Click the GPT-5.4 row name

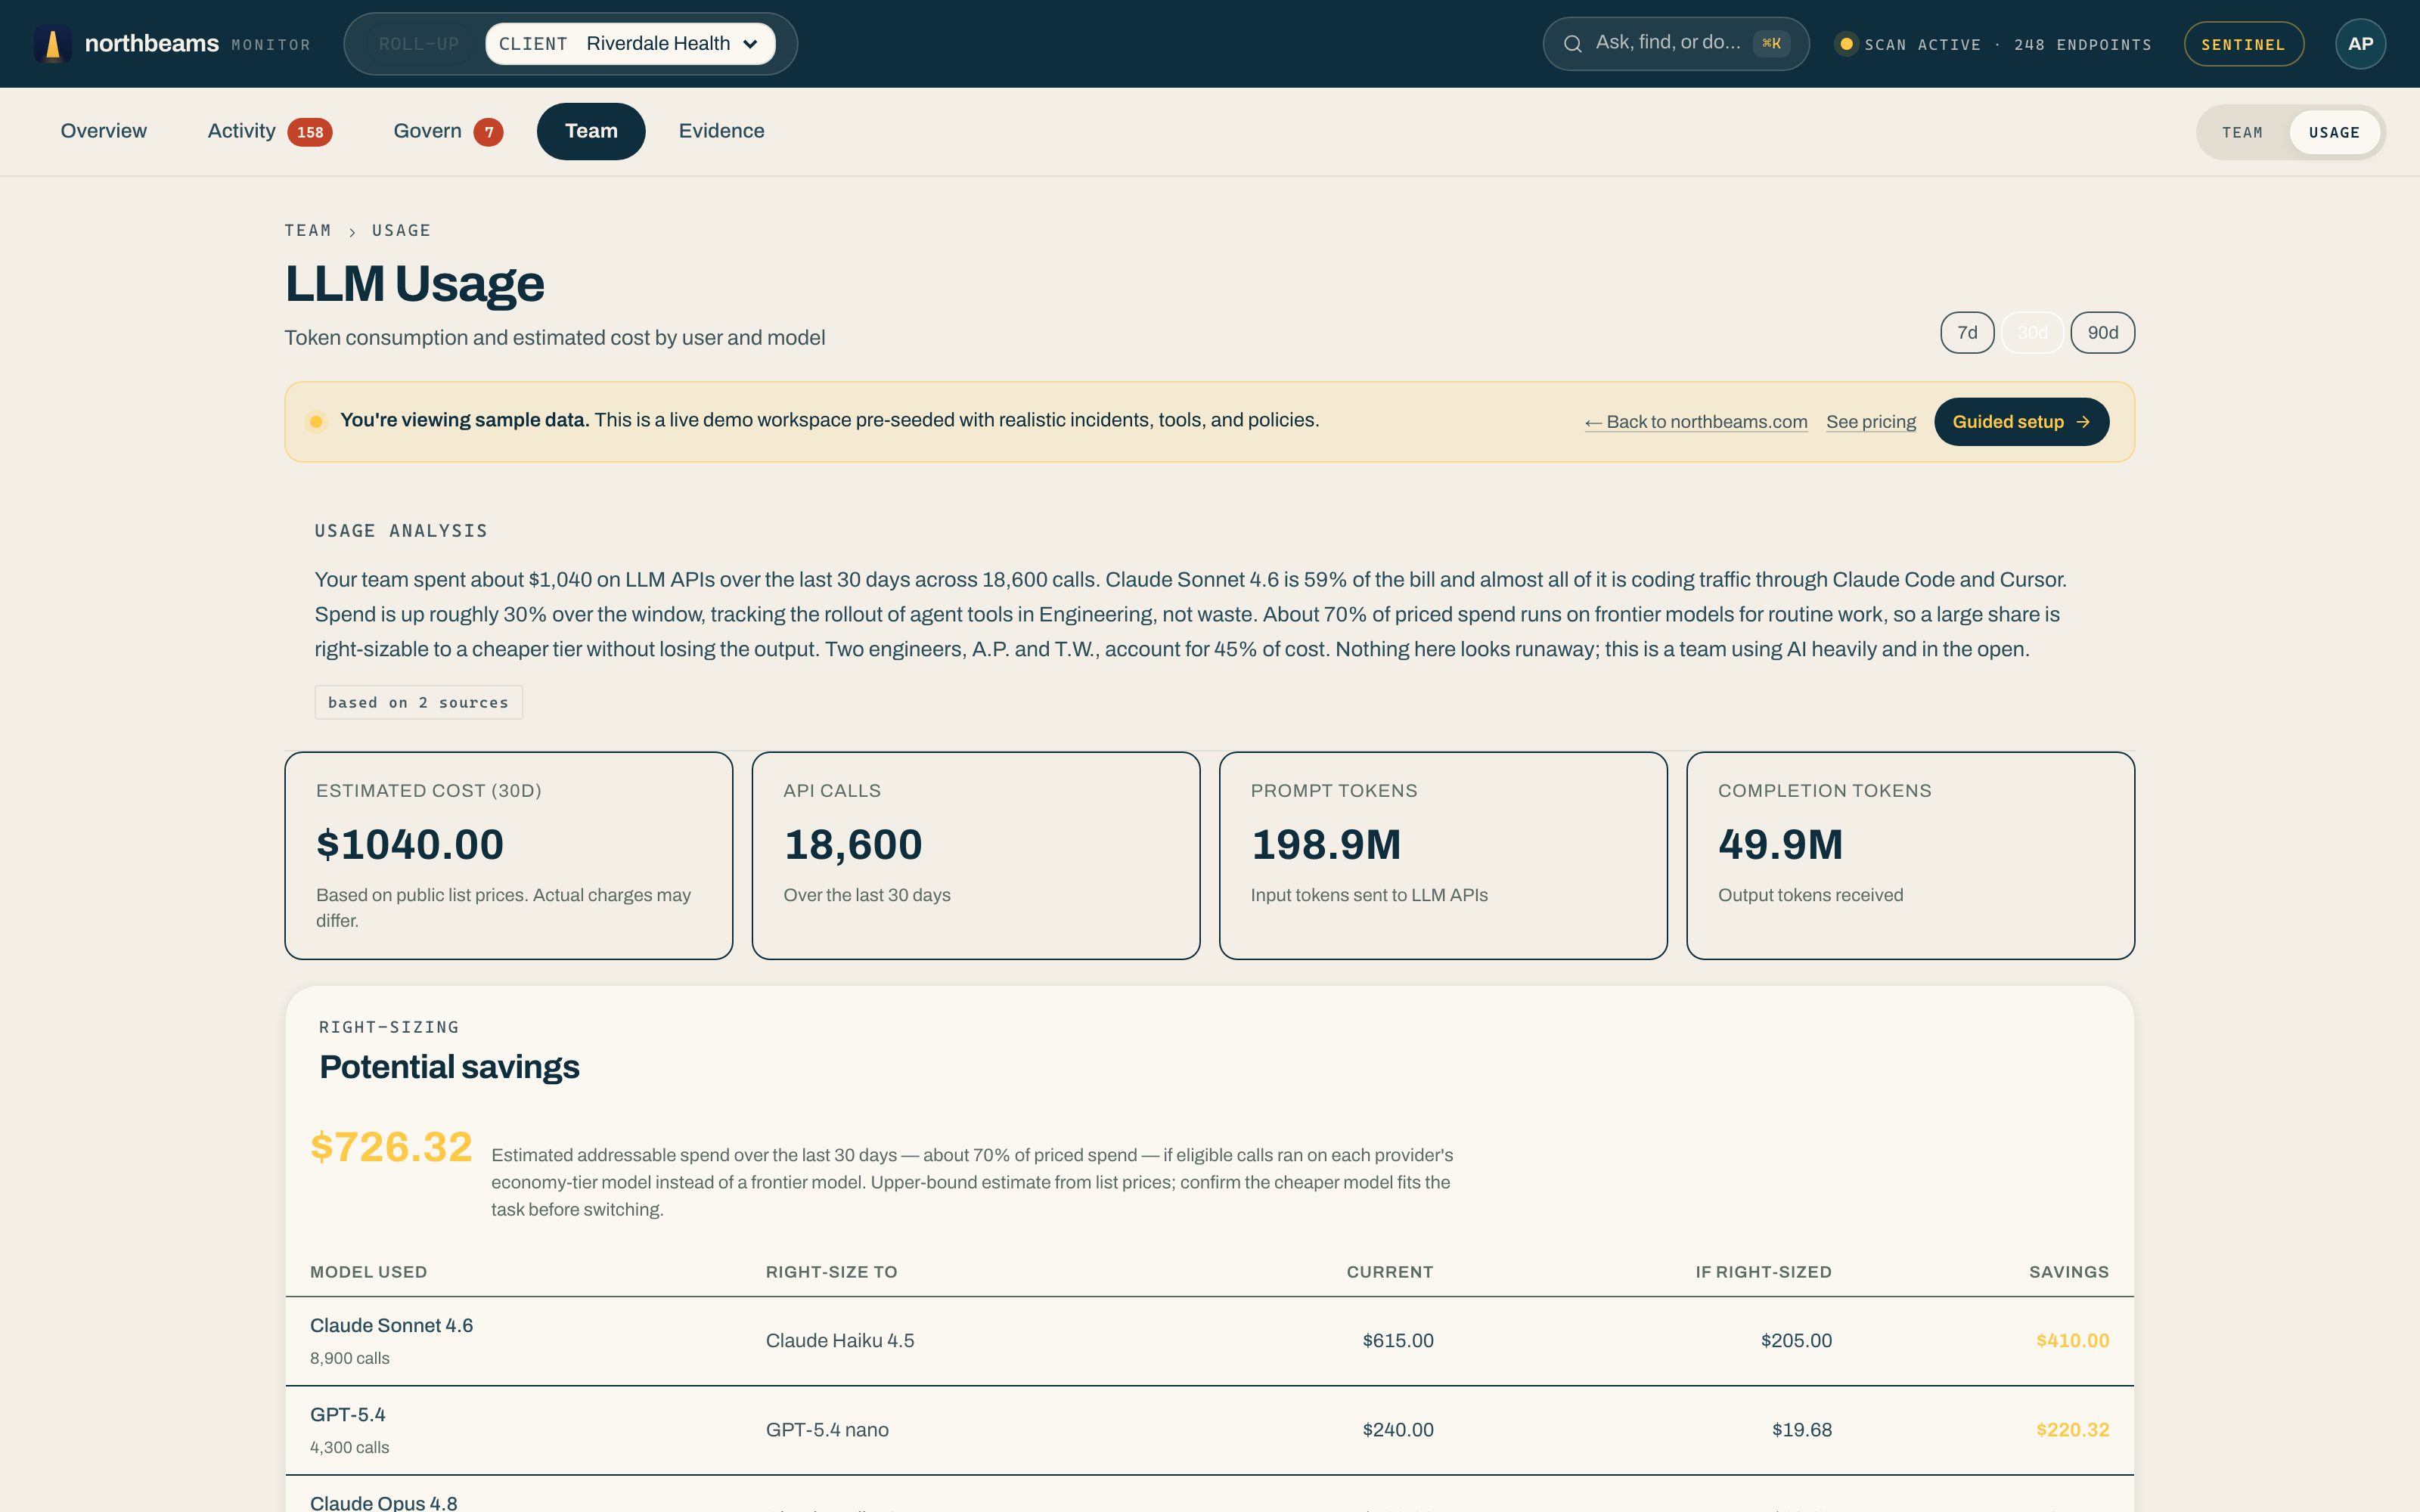pos(348,1415)
